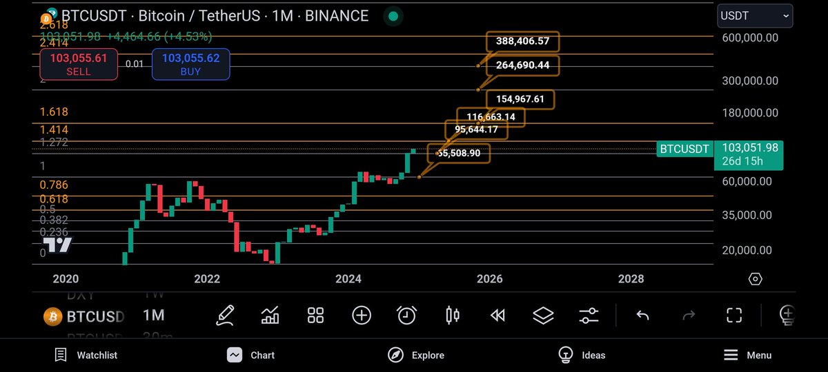Image resolution: width=828 pixels, height=372 pixels.
Task: Open the layout grid templates icon
Action: point(316,316)
